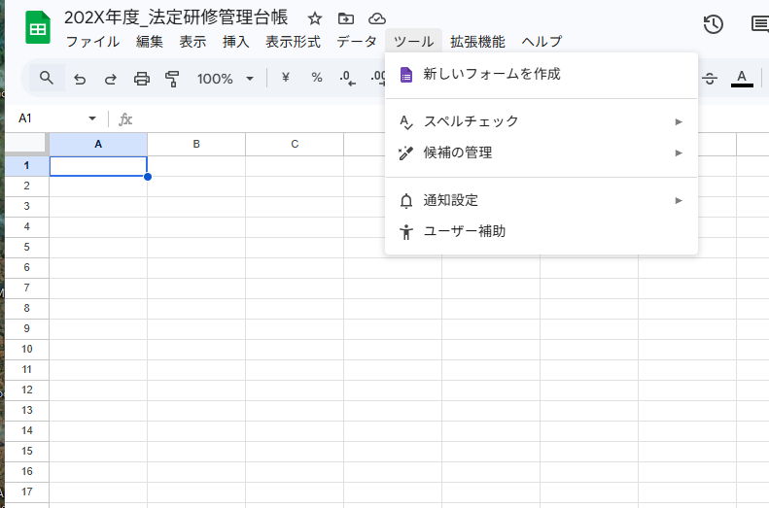Open version history clock icon
The height and width of the screenshot is (508, 769).
pos(714,24)
